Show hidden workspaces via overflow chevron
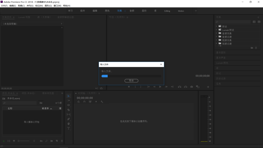Viewport: 263px width, 148px height. click(196, 11)
